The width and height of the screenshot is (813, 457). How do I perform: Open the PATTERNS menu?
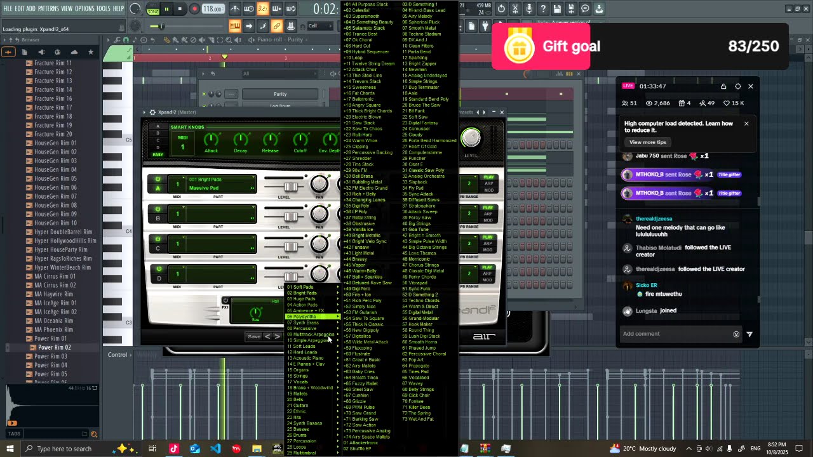pos(48,9)
